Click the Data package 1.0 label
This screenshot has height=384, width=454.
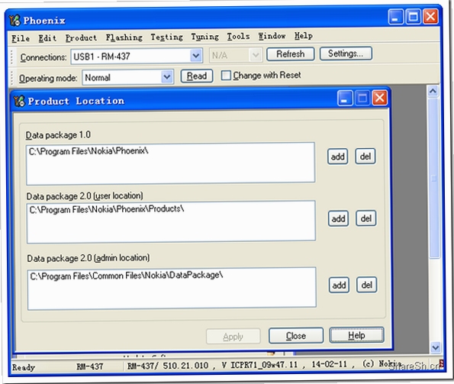pos(58,135)
